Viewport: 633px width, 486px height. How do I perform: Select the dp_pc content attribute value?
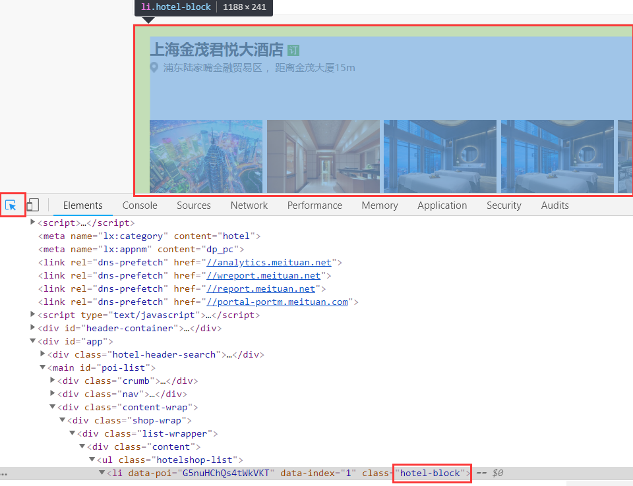coord(220,250)
